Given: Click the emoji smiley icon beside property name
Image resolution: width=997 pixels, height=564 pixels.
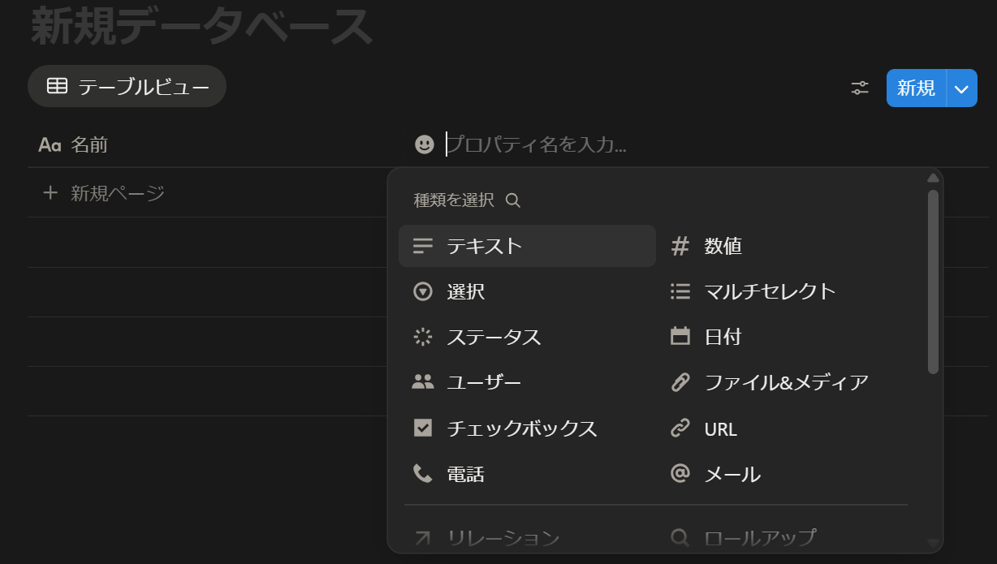Looking at the screenshot, I should 425,144.
